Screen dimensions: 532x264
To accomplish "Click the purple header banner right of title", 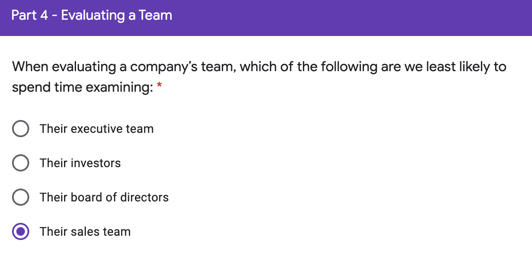I will (x=344, y=17).
